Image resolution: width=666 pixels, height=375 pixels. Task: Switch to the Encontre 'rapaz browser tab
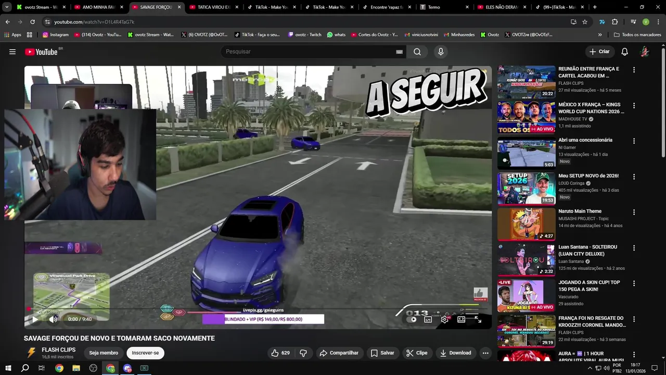point(386,7)
